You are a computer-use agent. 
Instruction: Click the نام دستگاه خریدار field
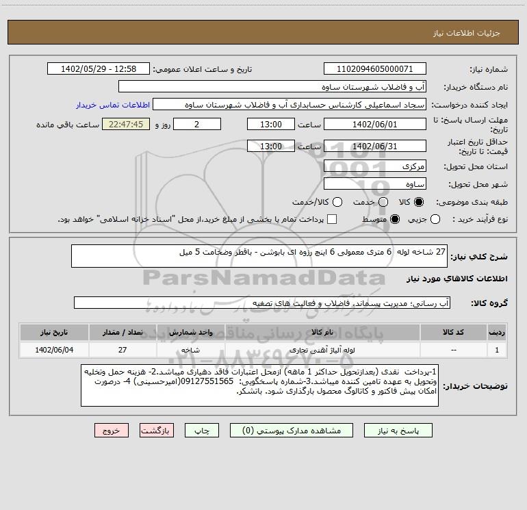click(272, 86)
